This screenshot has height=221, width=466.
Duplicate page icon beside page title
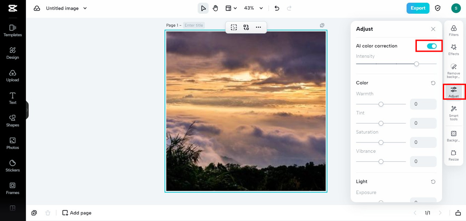pos(322,26)
